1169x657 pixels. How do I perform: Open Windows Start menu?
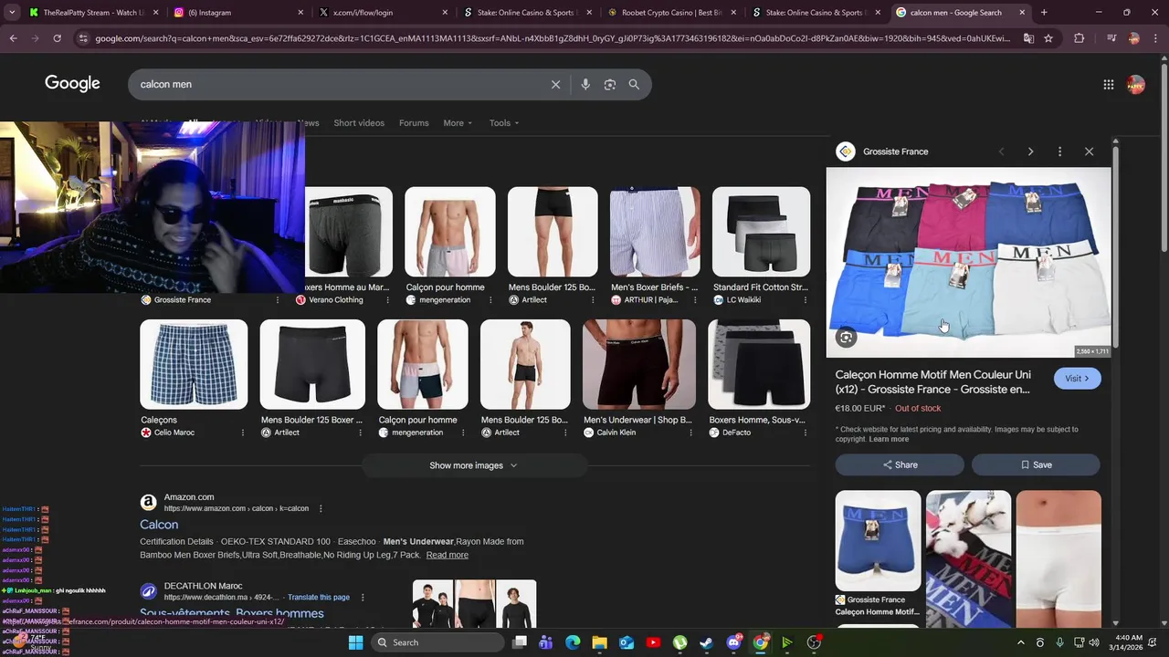tap(356, 642)
